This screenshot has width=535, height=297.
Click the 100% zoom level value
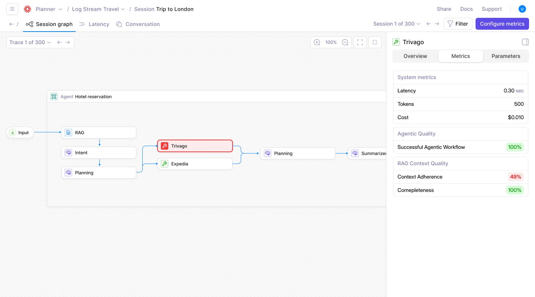click(331, 42)
